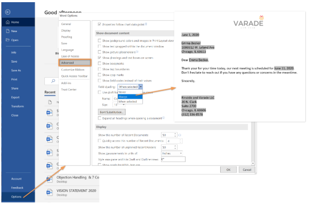Toggle Expand all headings when opening
The width and height of the screenshot is (316, 205).
[x=99, y=118]
